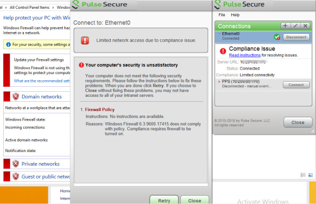Open the Help menu
Image resolution: width=316 pixels, height=204 pixels.
tap(235, 15)
